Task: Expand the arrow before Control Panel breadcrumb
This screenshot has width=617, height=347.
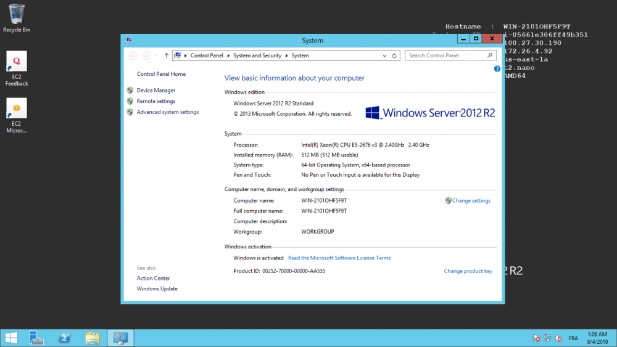Action: coord(185,56)
